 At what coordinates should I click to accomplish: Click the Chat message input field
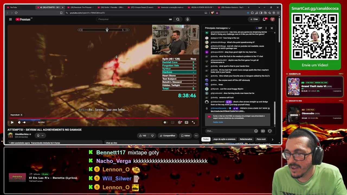pos(229,131)
